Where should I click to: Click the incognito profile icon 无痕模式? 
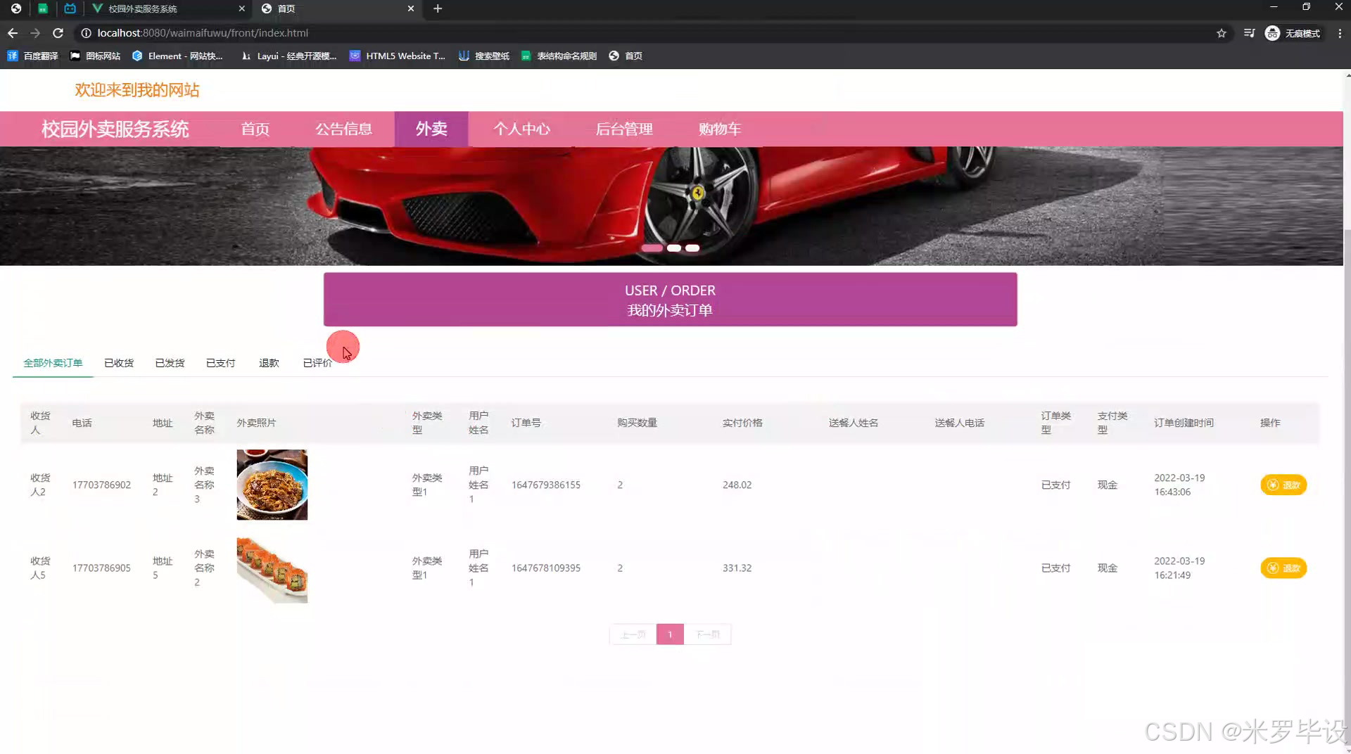point(1293,33)
